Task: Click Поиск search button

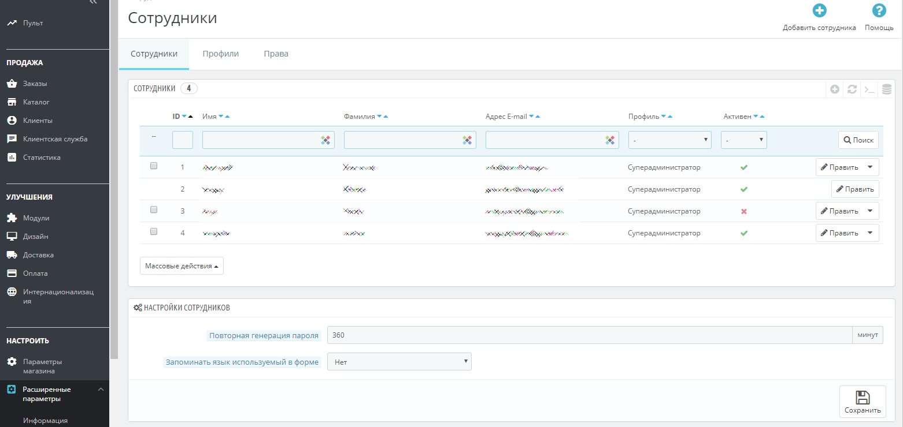Action: 858,140
